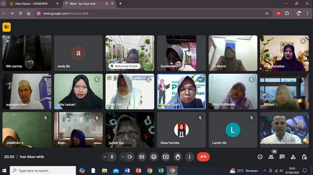
Task: Show the people participants list
Action: click(x=271, y=157)
